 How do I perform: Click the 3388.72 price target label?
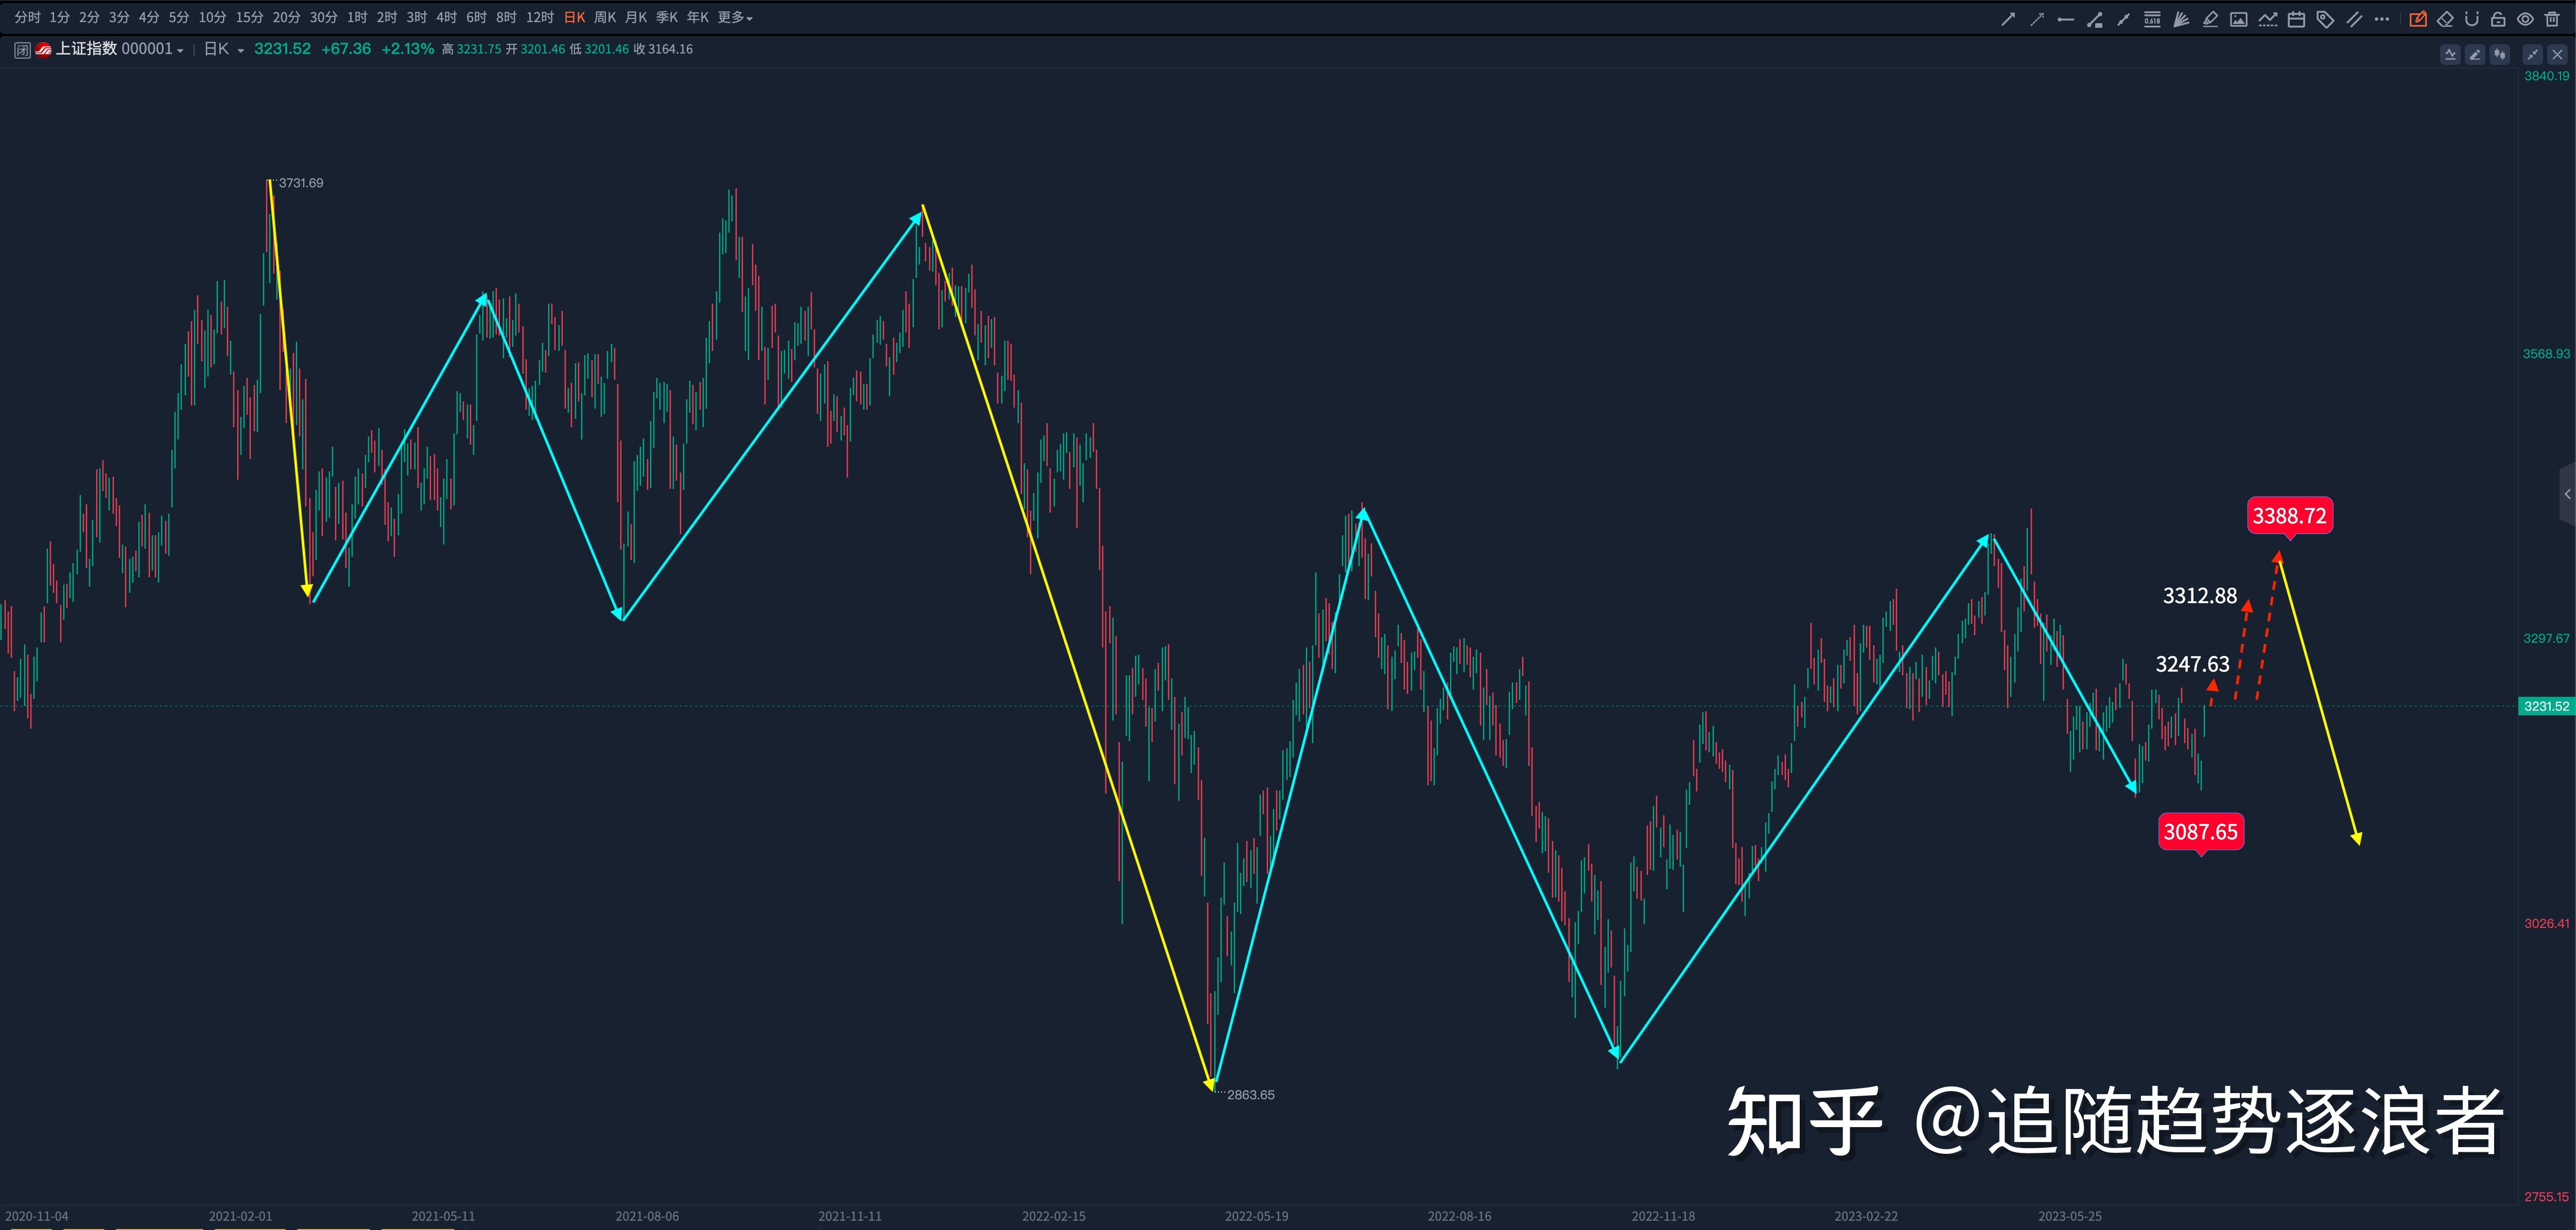tap(2290, 517)
